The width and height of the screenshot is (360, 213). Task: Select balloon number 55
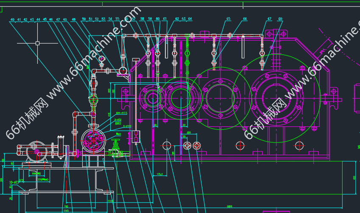[117, 19]
